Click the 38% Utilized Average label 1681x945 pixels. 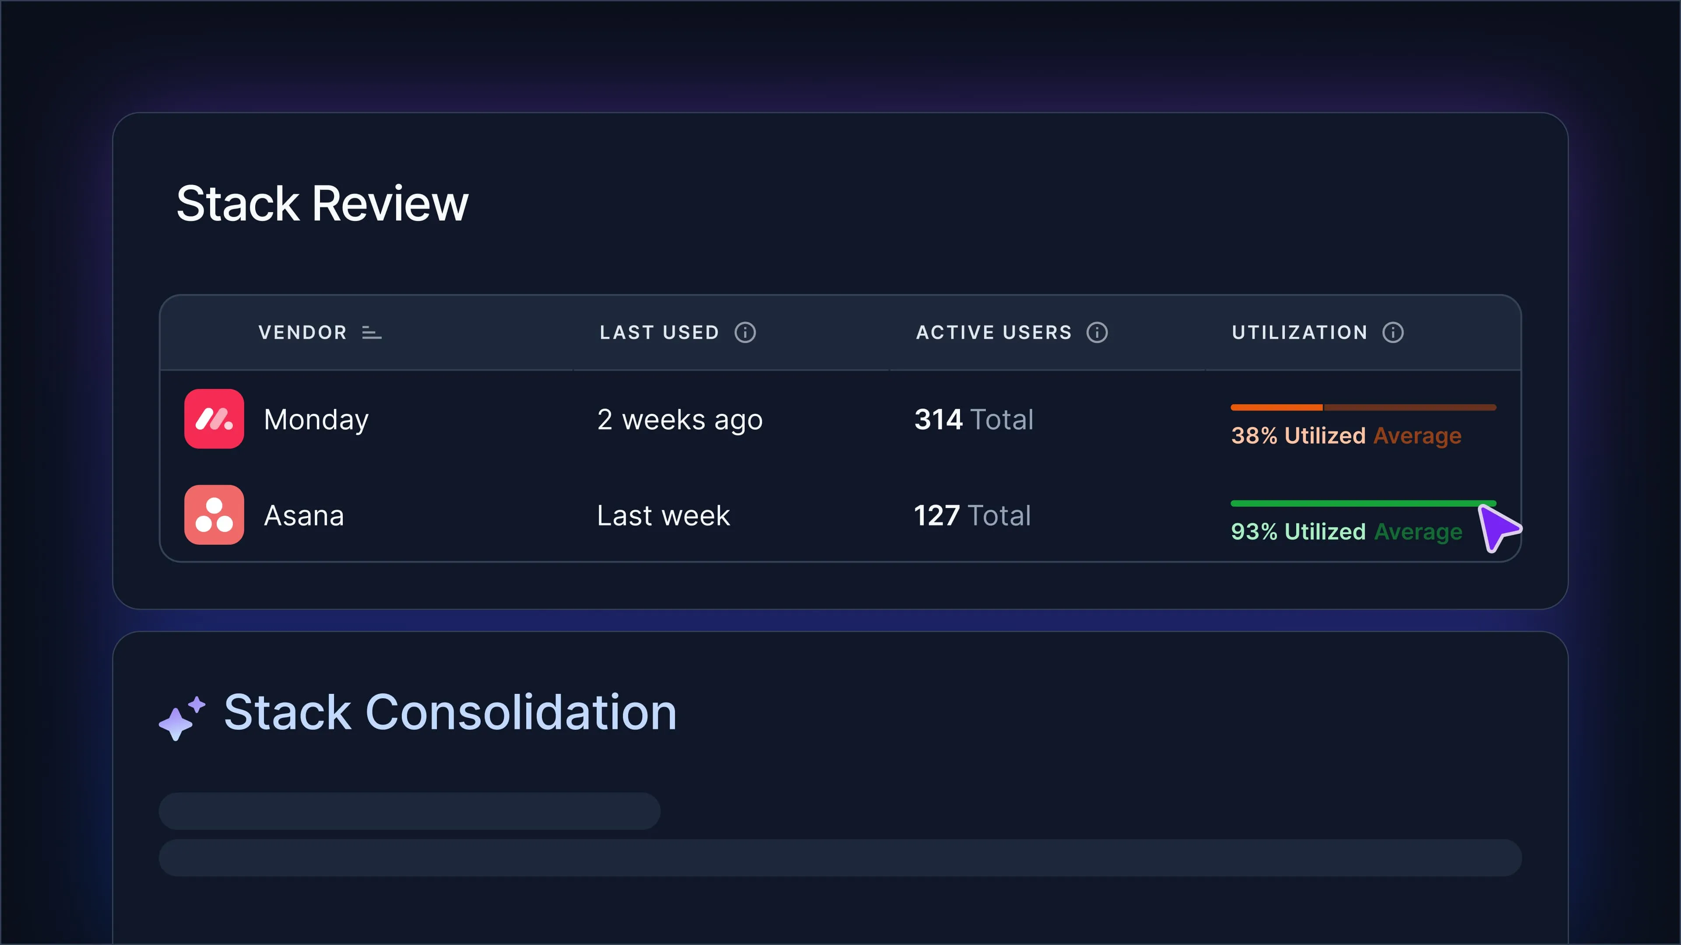coord(1346,436)
